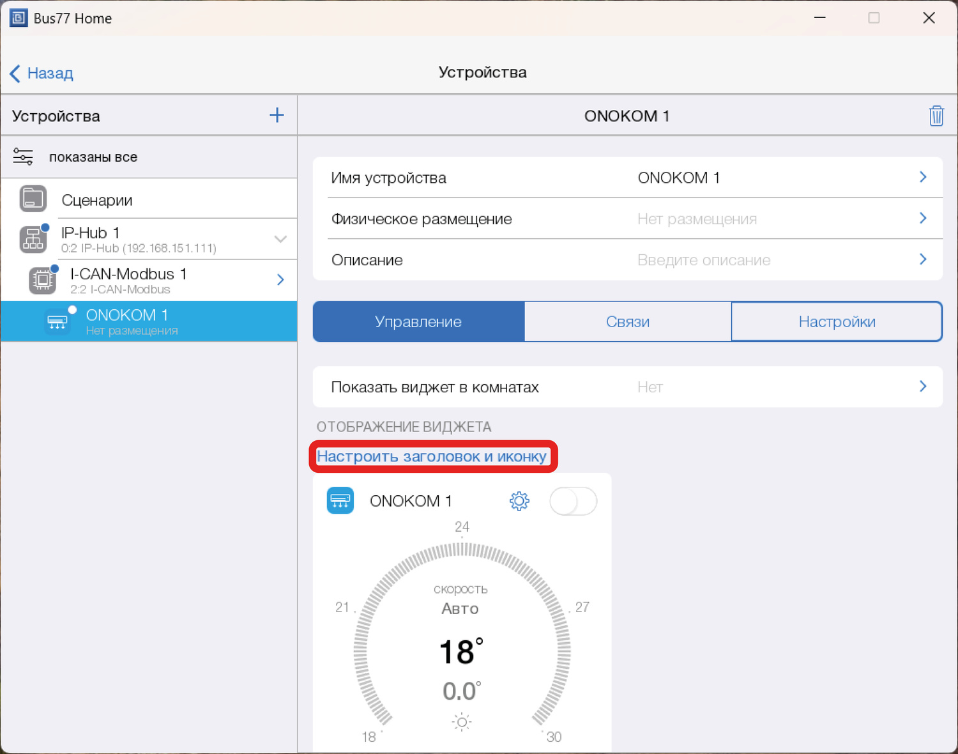Switch to the Настройки tab

pos(836,322)
